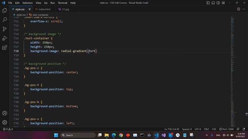Viewport: 248px width, 139px height.
Task: Click the Ln 718, Col 43 status item
Action: (172, 129)
